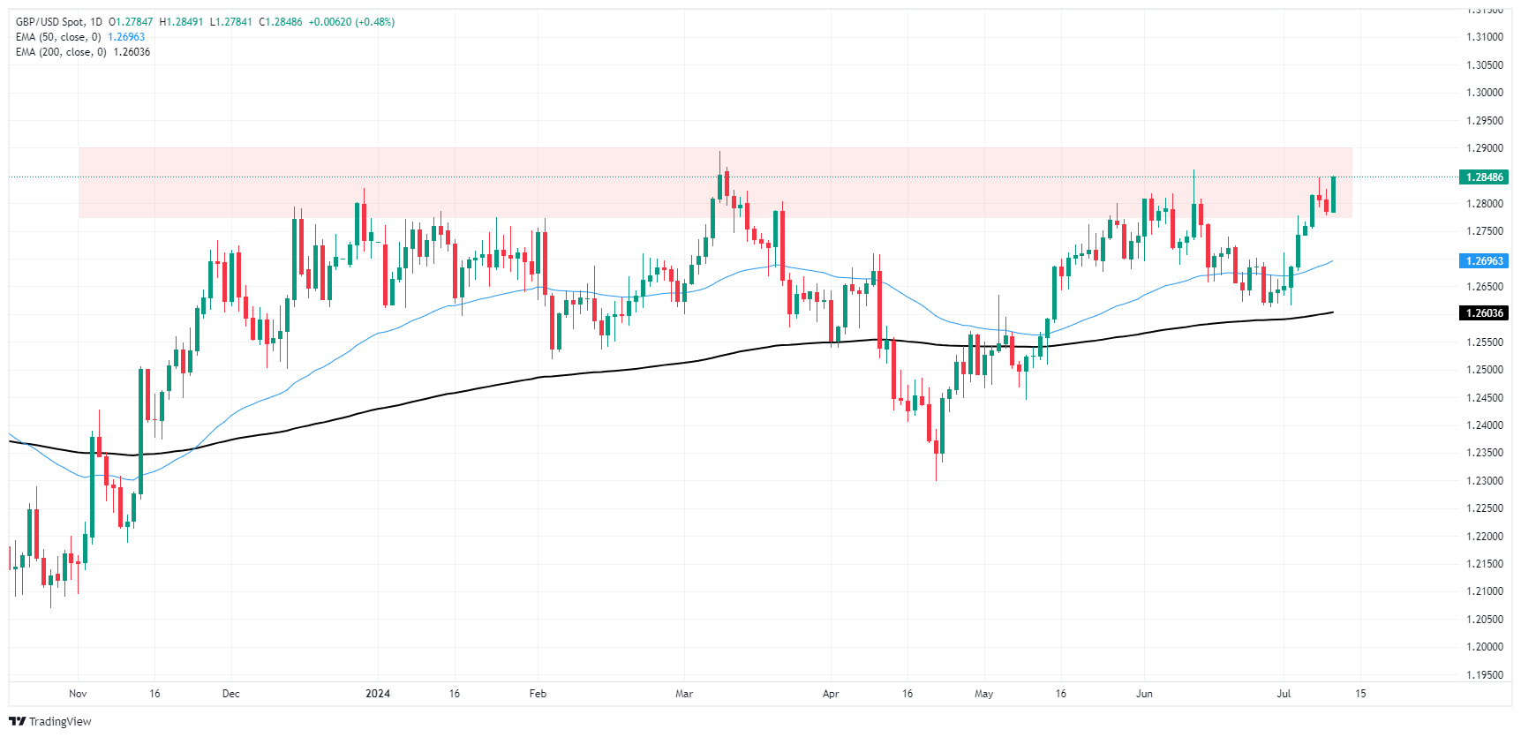Viewport: 1521px width, 737px height.
Task: Click the +0.48% change value in header
Action: point(374,22)
